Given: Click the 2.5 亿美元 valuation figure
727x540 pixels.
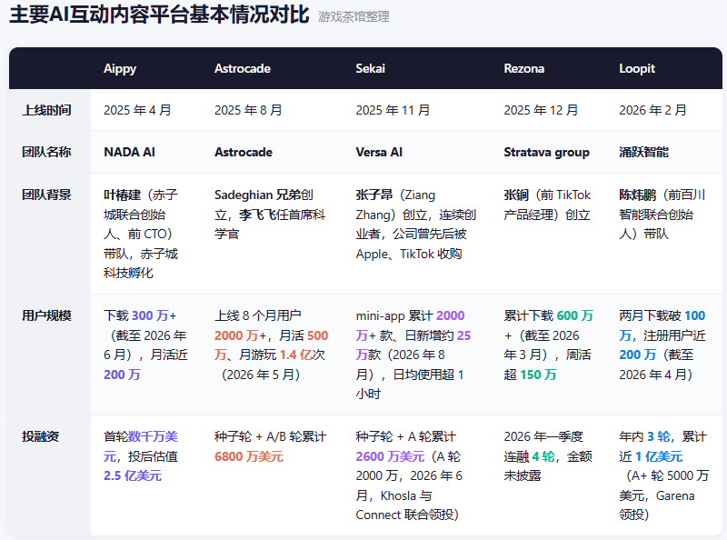Looking at the screenshot, I should tap(133, 476).
